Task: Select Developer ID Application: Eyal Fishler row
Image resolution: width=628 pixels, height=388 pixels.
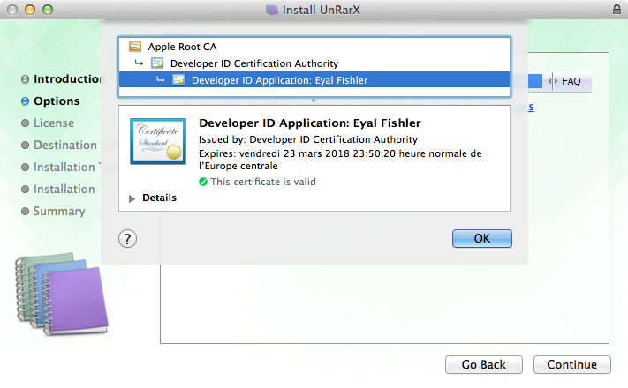Action: pyautogui.click(x=279, y=80)
